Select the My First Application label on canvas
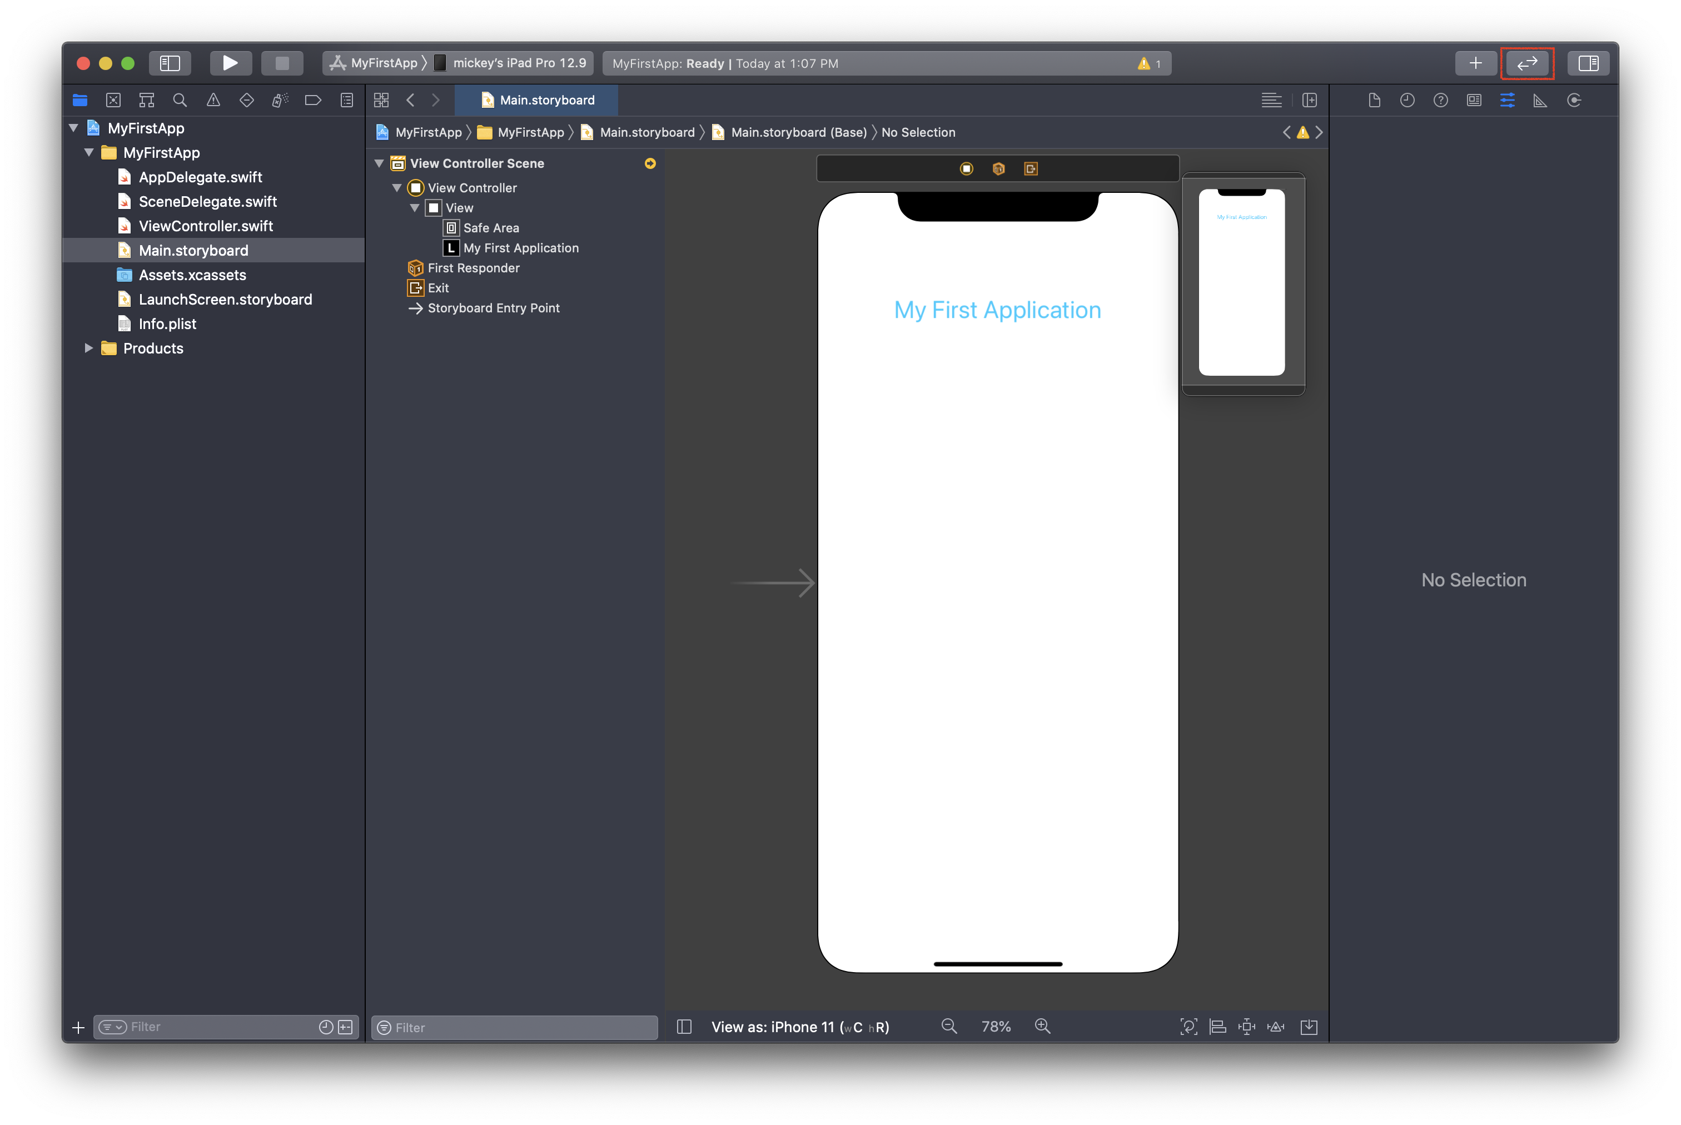The height and width of the screenshot is (1125, 1681). (997, 310)
